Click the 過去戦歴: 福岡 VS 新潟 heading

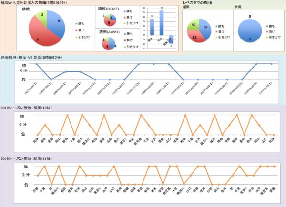pos(31,58)
